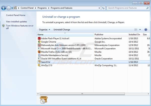Select the Google Chrome entry
This screenshot has height=106, width=151.
94,42
